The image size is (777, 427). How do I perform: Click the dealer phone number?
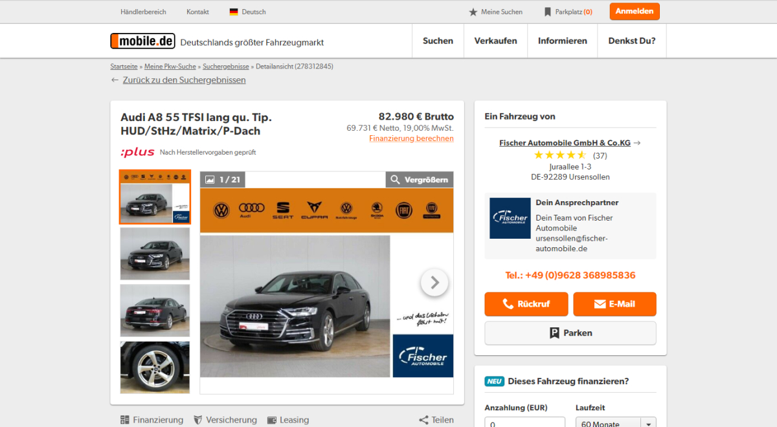point(570,275)
